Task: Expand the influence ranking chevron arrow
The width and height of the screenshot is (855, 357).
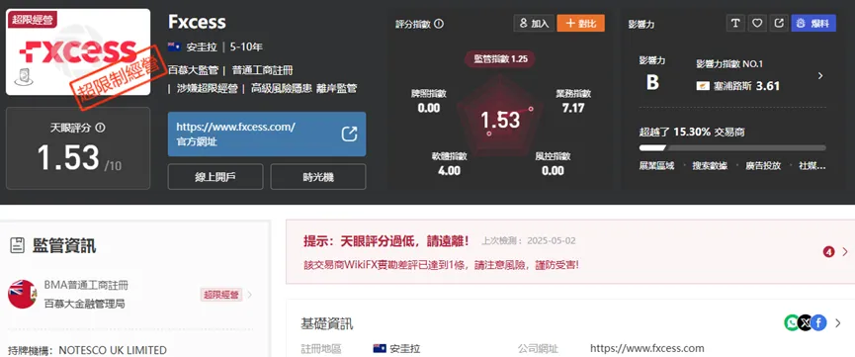Action: 820,76
